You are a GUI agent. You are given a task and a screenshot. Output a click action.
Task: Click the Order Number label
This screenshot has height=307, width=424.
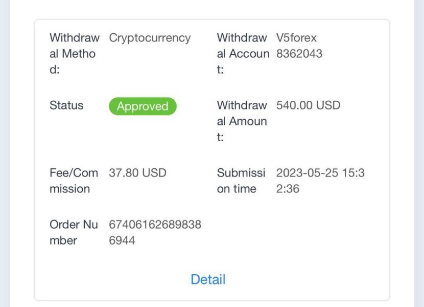[74, 232]
